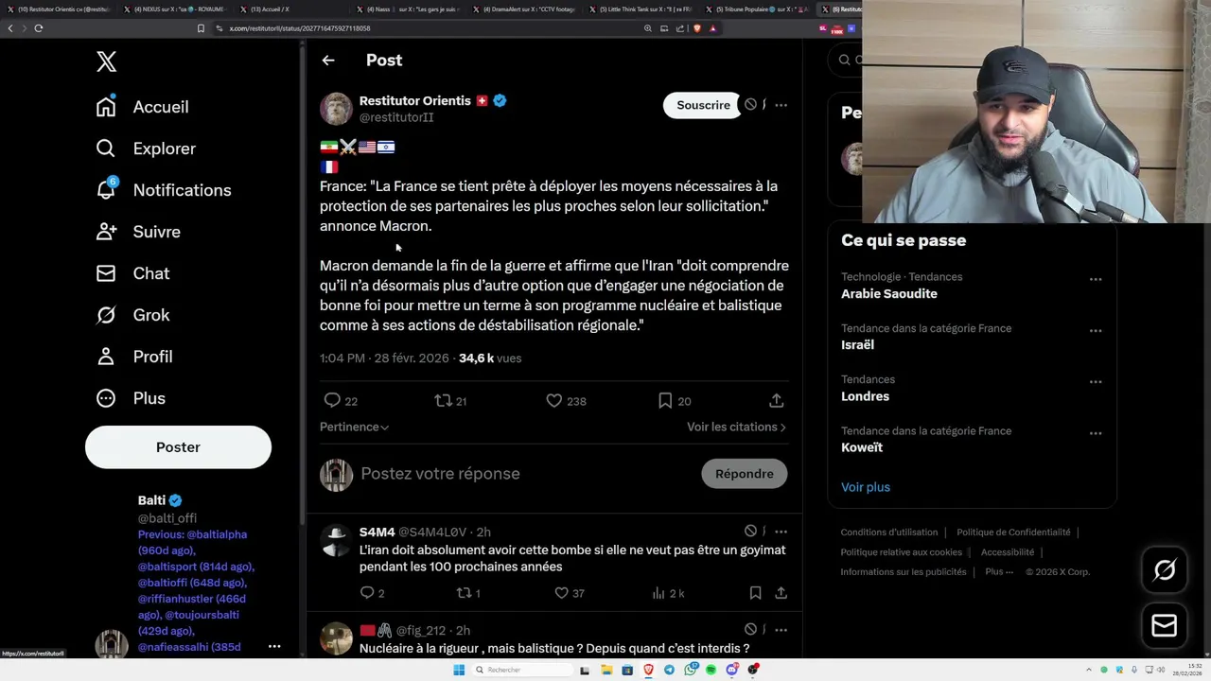
Task: Click the floating Grok button
Action: tap(1165, 570)
